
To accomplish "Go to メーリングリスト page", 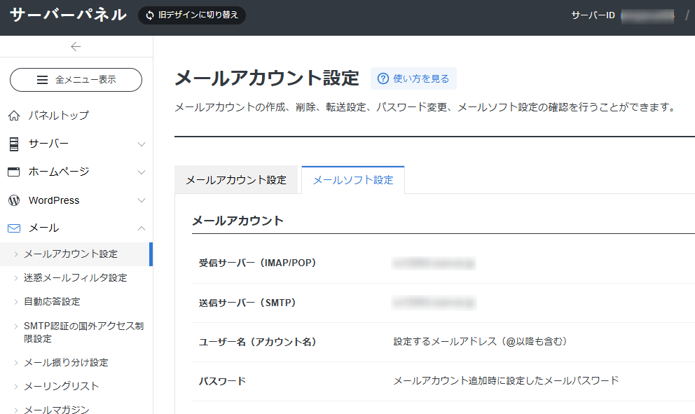I will point(61,386).
